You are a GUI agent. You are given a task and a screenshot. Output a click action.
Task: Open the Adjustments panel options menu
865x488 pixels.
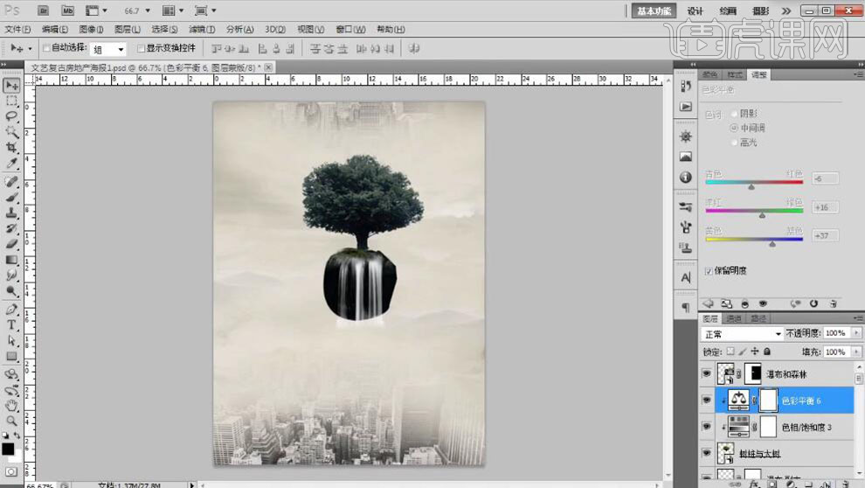point(858,74)
